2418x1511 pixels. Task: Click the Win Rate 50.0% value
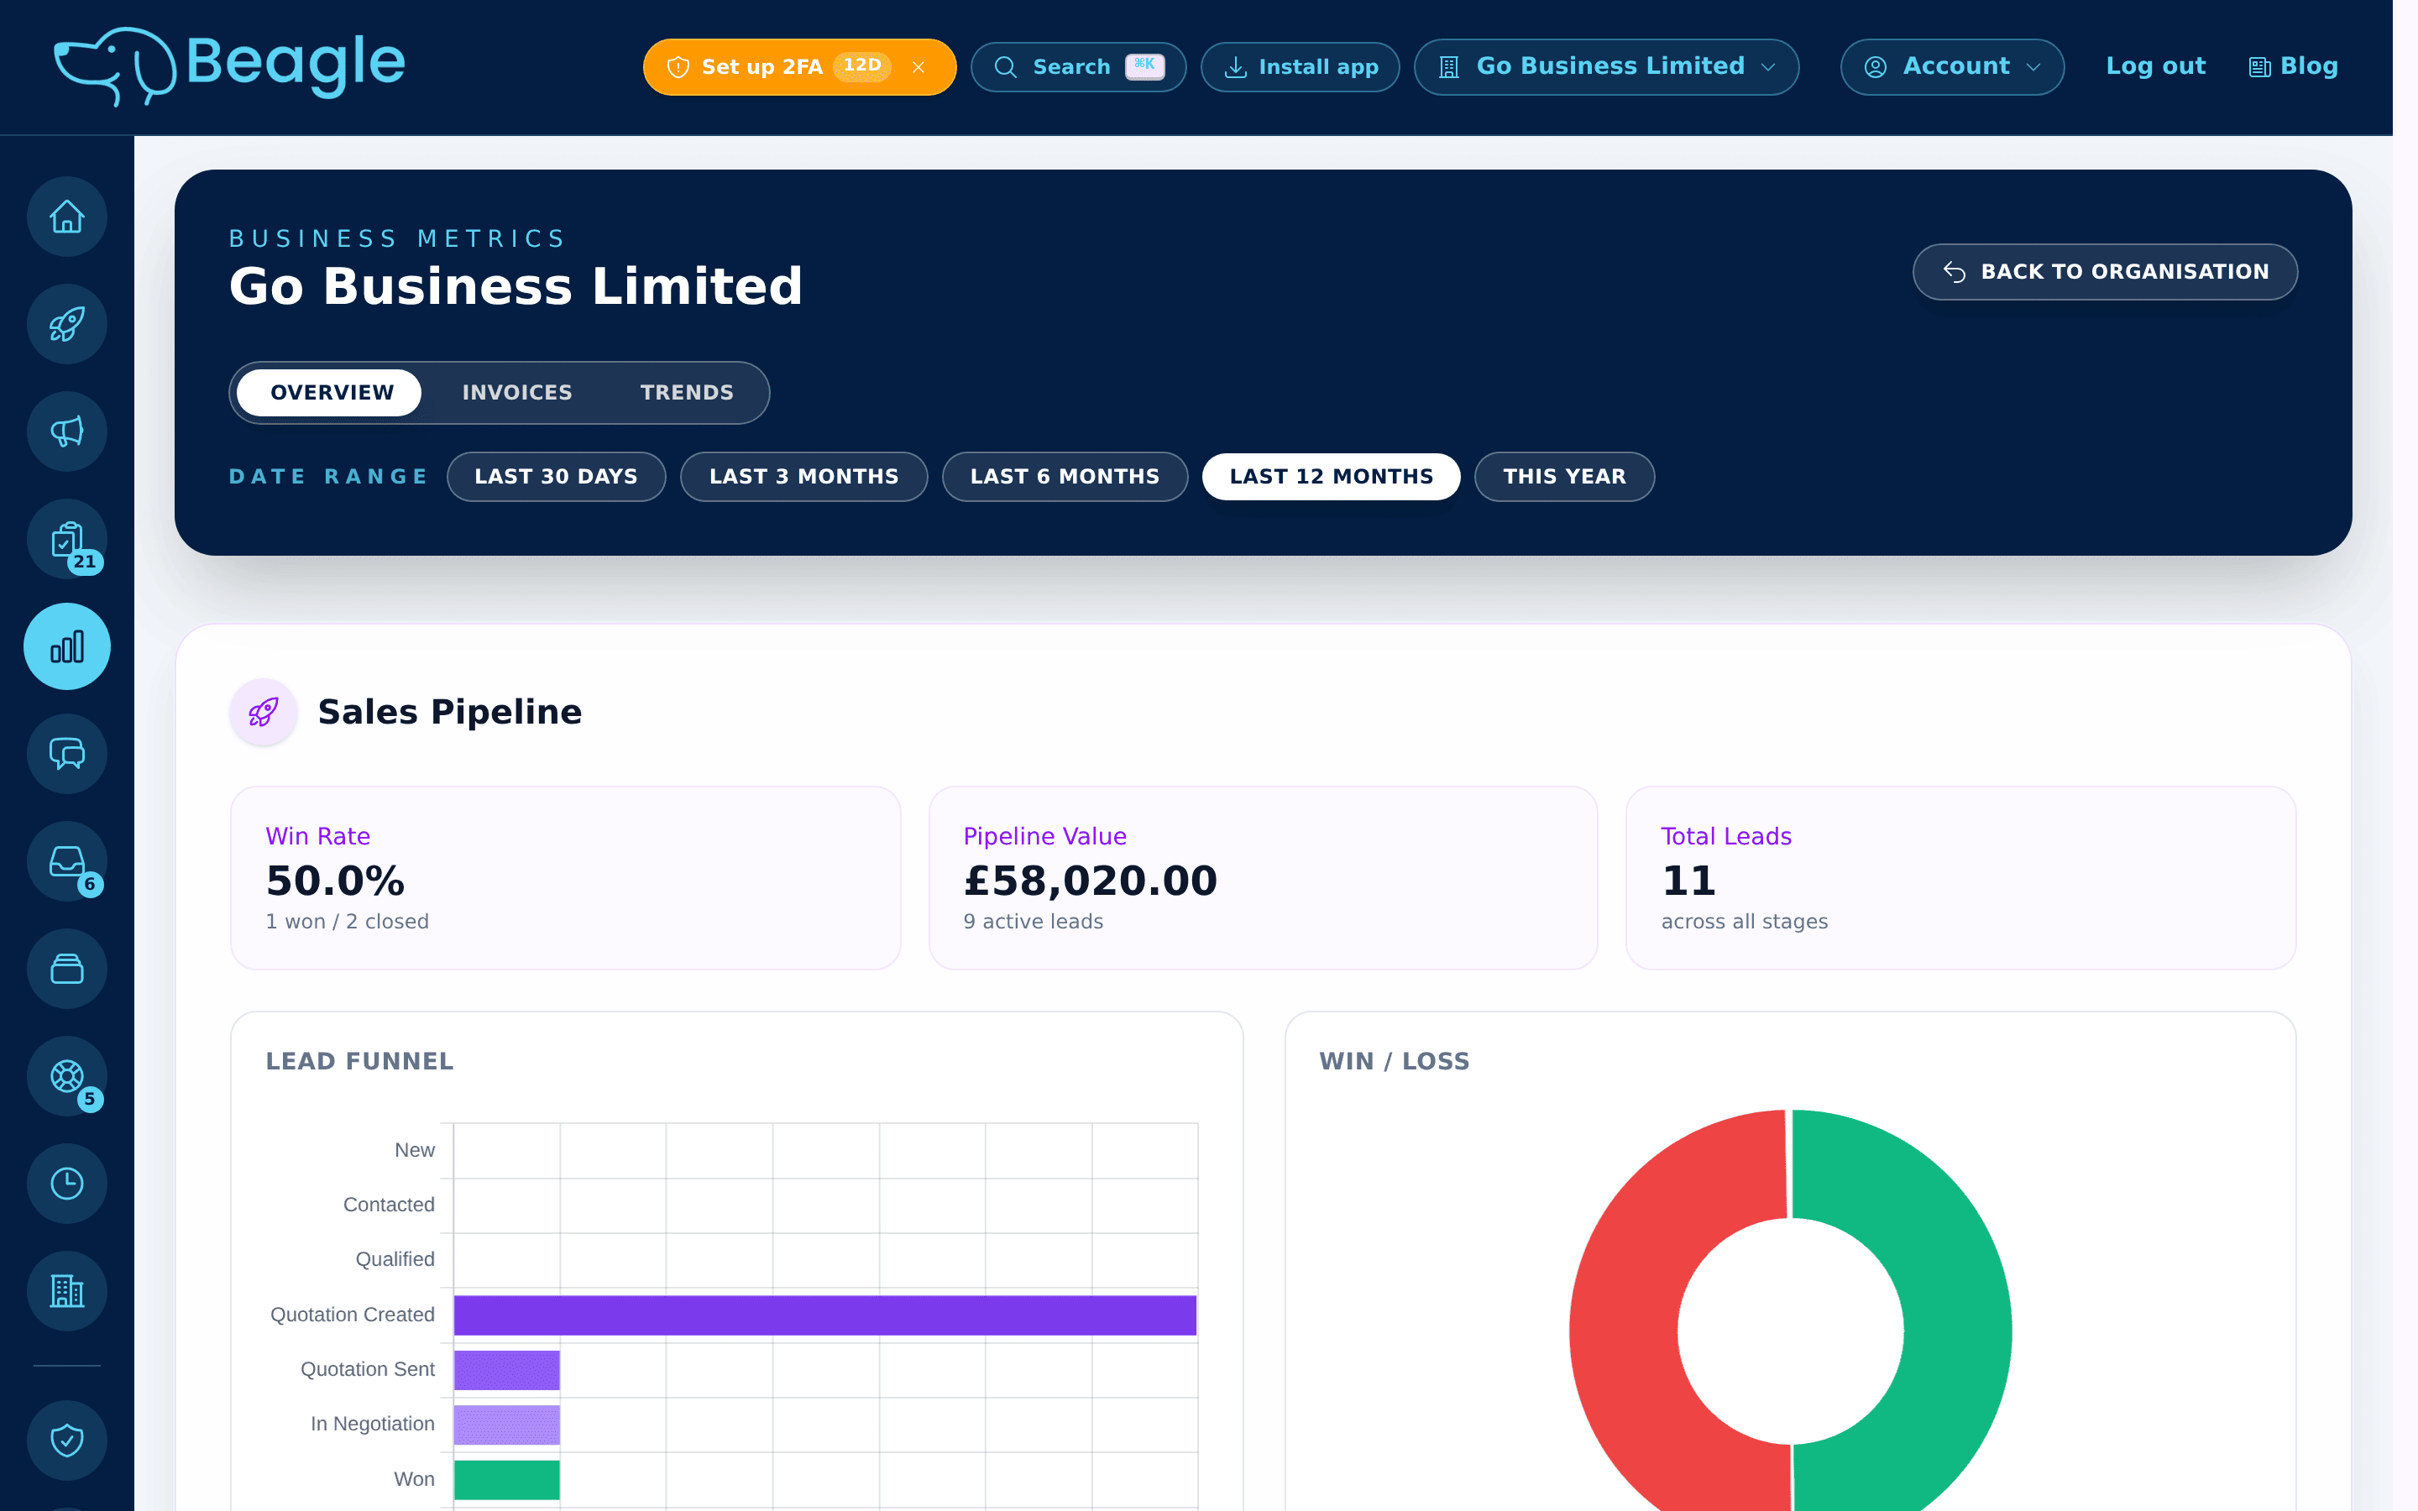point(336,881)
